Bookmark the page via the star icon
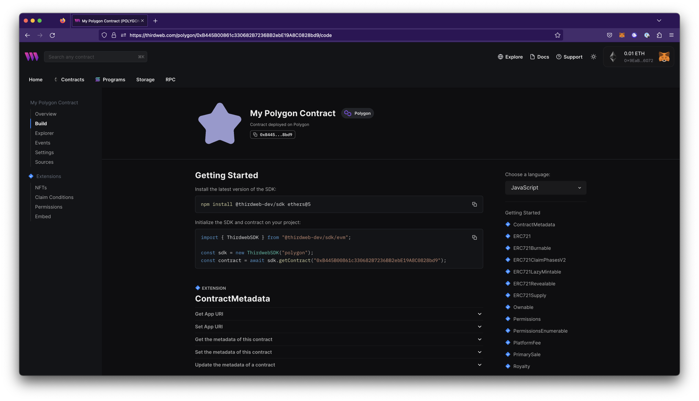The width and height of the screenshot is (699, 401). (x=558, y=35)
